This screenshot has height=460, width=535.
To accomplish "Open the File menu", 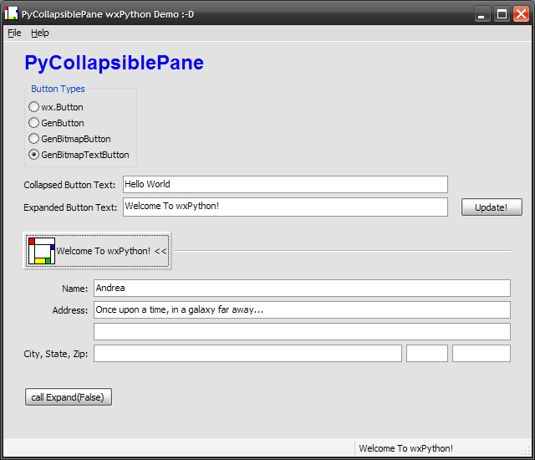I will (14, 33).
